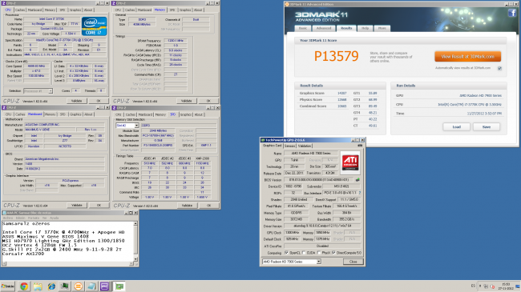521x292 pixels.
Task: Click the Facebook icon in 3DMark
Action: point(512,13)
